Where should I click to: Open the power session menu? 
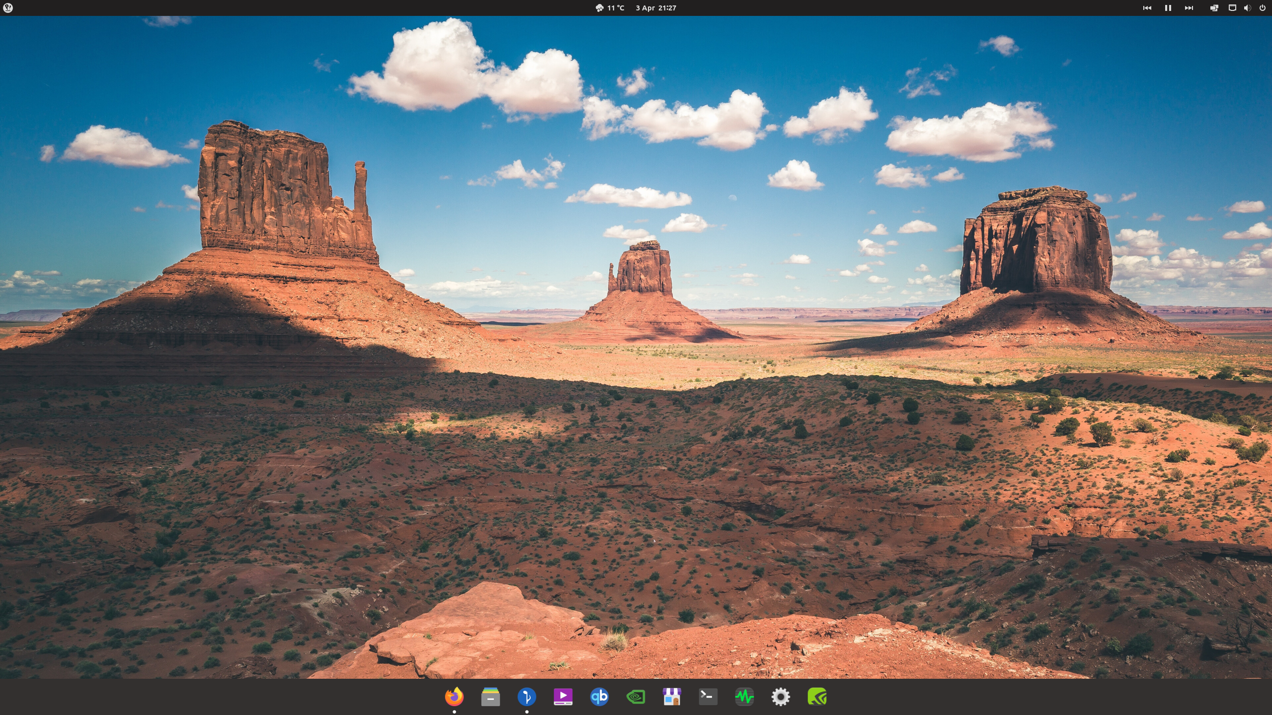pos(1262,8)
